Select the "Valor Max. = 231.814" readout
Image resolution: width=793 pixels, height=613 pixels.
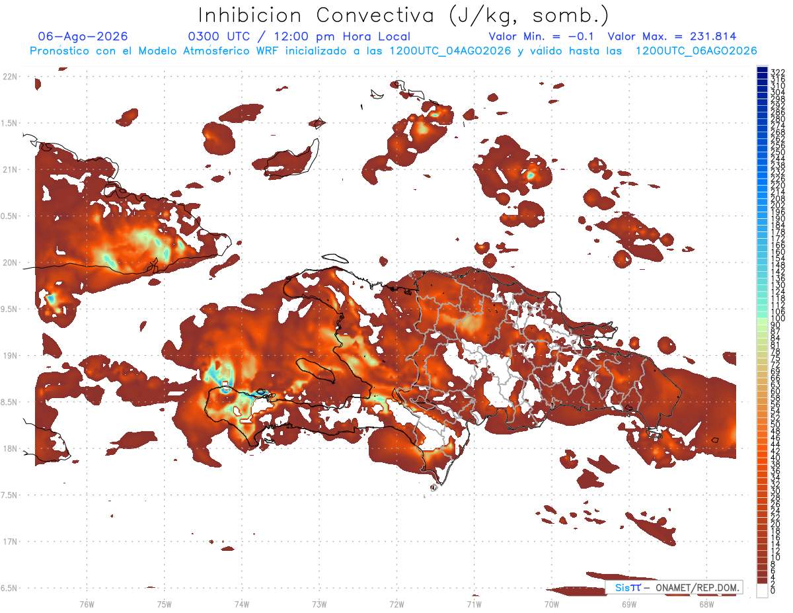672,37
